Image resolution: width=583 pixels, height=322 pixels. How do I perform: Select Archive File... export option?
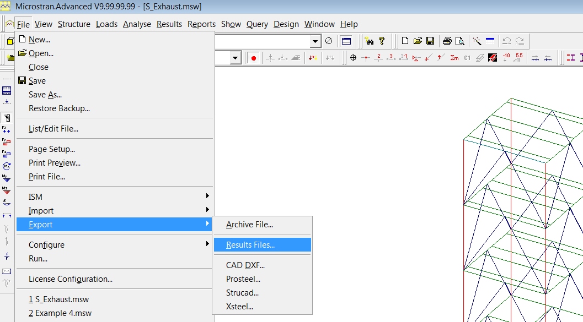point(249,225)
